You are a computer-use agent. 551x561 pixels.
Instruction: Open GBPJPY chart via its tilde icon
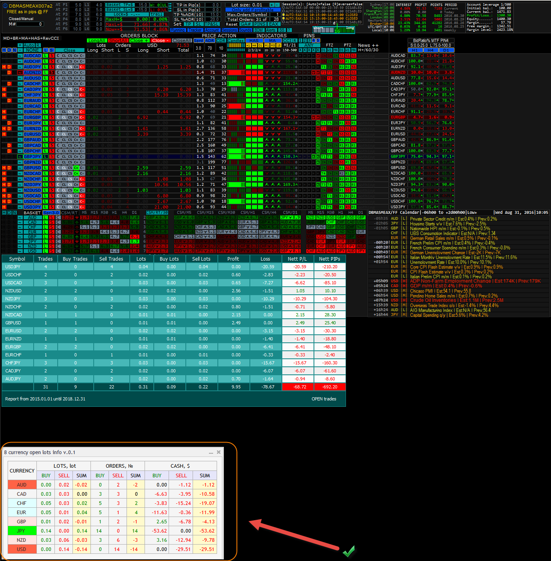coord(20,157)
